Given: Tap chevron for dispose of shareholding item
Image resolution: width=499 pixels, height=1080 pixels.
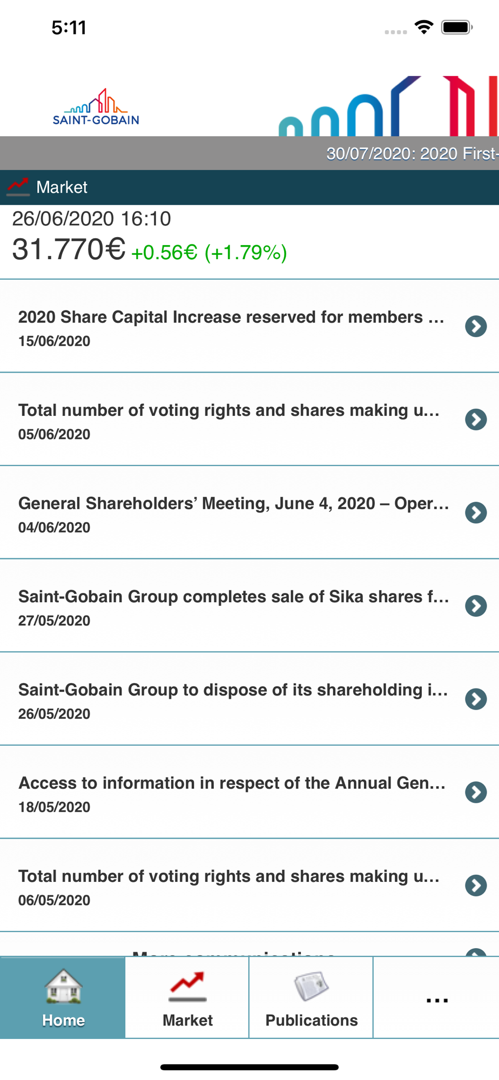Looking at the screenshot, I should pyautogui.click(x=476, y=699).
